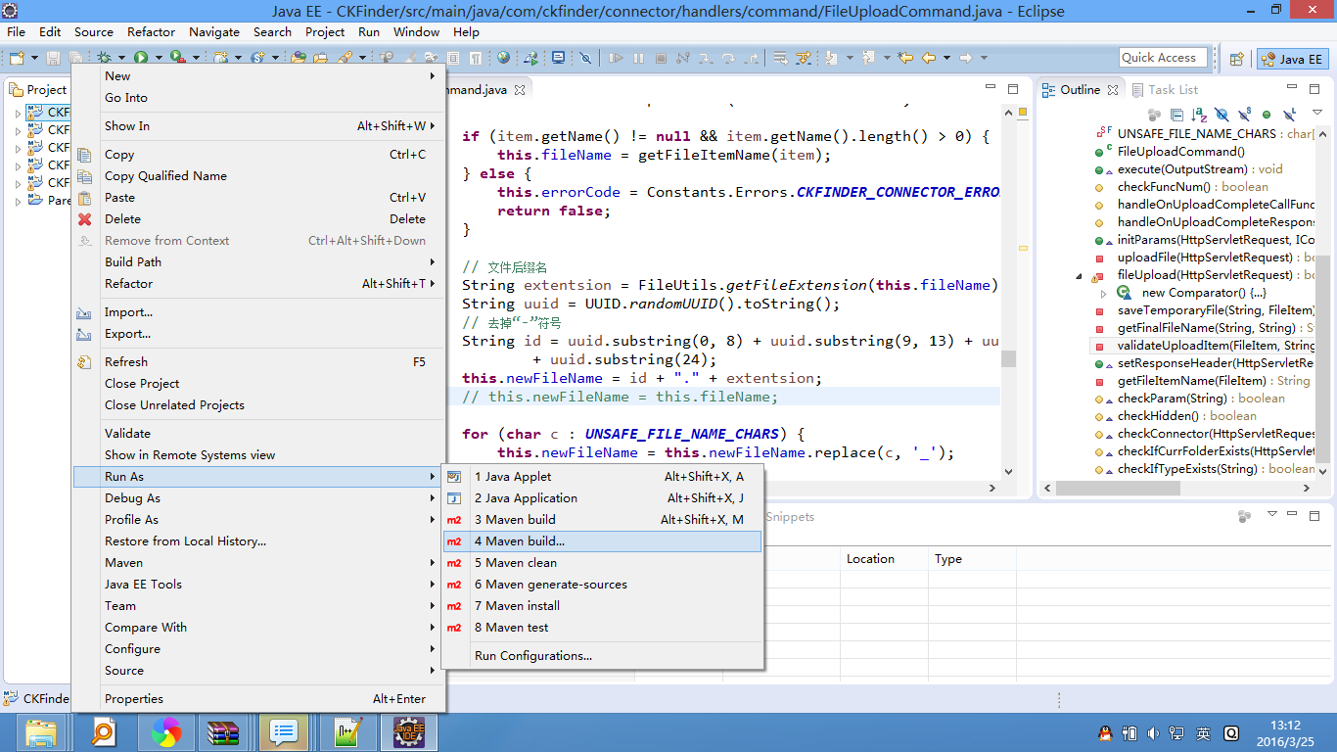Open the Search dropdown arrow in toolbar
Viewport: 1337px width, 752px height.
362,58
